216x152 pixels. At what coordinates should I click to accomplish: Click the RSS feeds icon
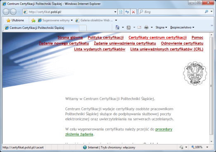pyautogui.click(x=128, y=27)
